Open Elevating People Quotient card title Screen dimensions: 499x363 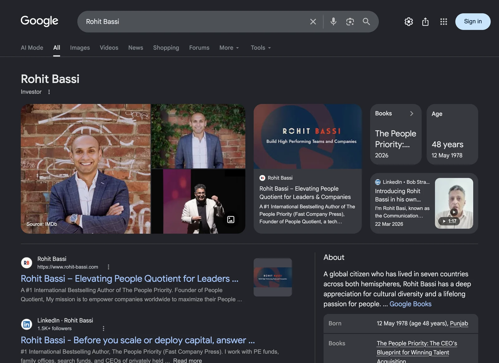[305, 193]
